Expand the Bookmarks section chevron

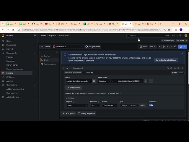[35, 45]
